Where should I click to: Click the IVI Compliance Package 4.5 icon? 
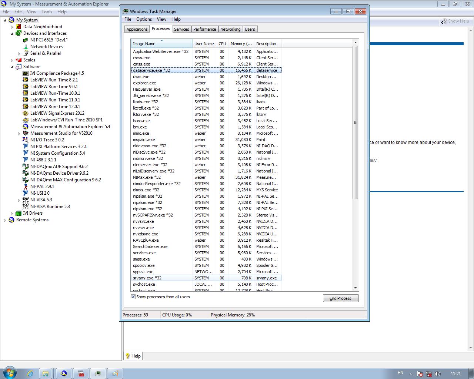pos(26,73)
